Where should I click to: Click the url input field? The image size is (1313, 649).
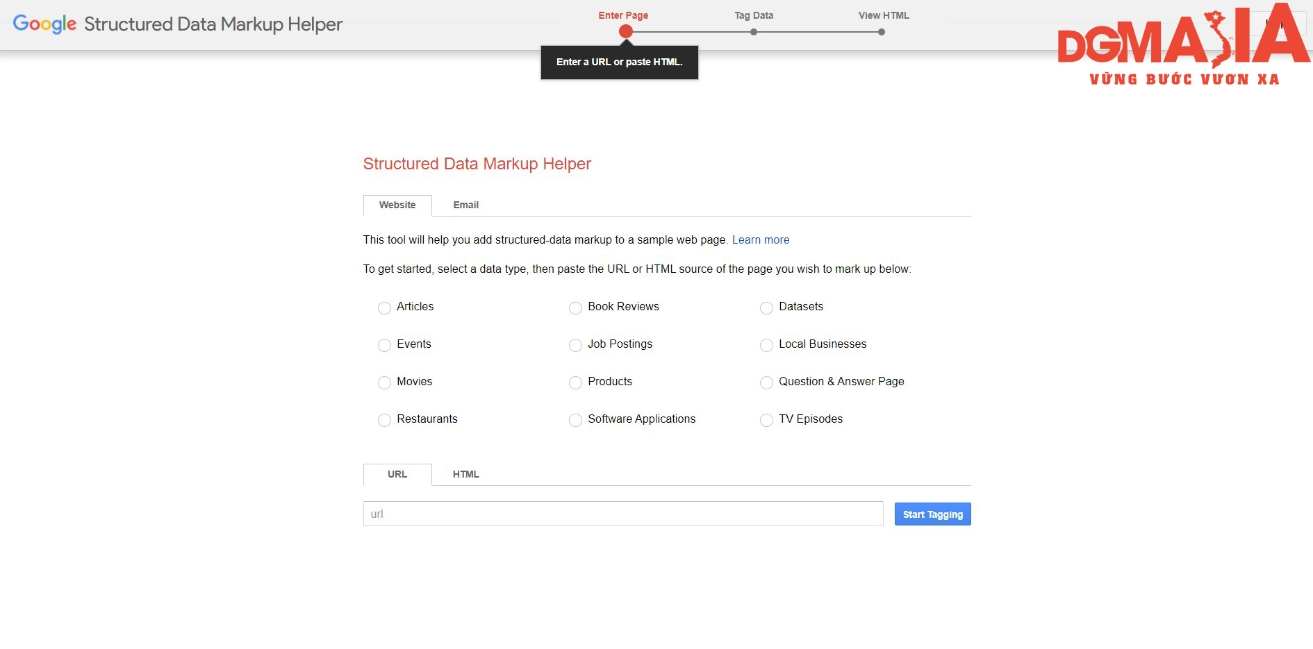point(623,514)
